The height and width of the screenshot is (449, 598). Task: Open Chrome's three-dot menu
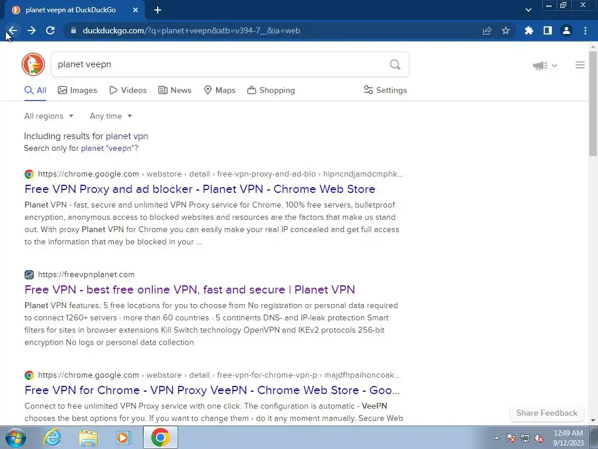tap(585, 30)
